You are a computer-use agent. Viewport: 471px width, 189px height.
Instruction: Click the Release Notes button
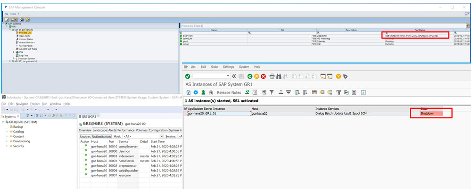click(x=229, y=92)
